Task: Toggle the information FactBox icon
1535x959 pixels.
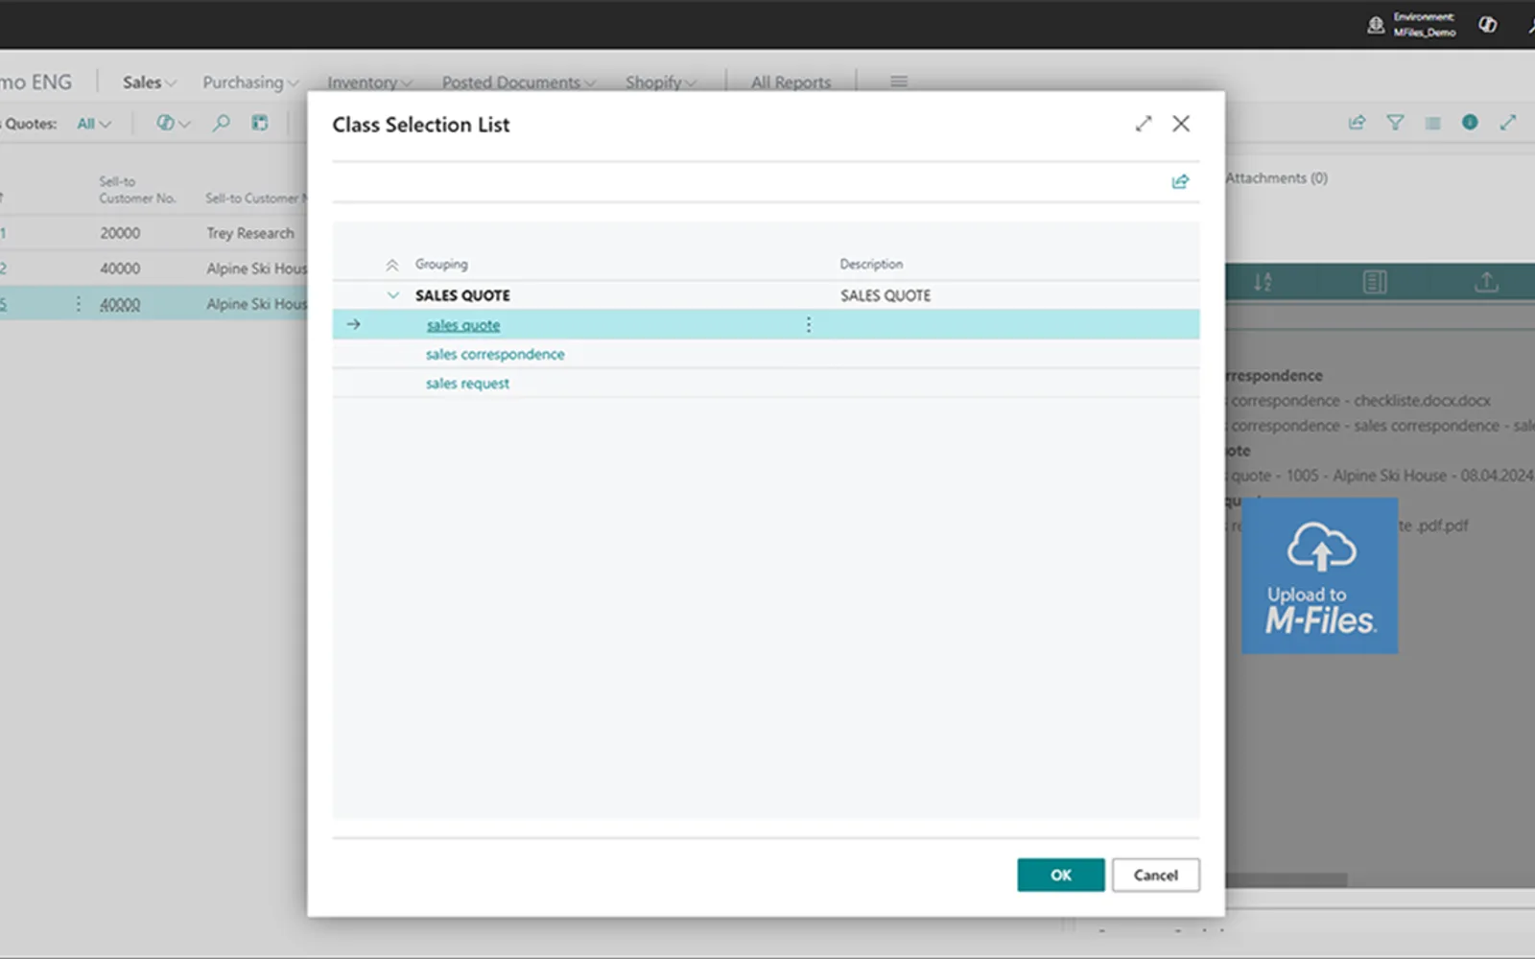Action: click(1470, 123)
